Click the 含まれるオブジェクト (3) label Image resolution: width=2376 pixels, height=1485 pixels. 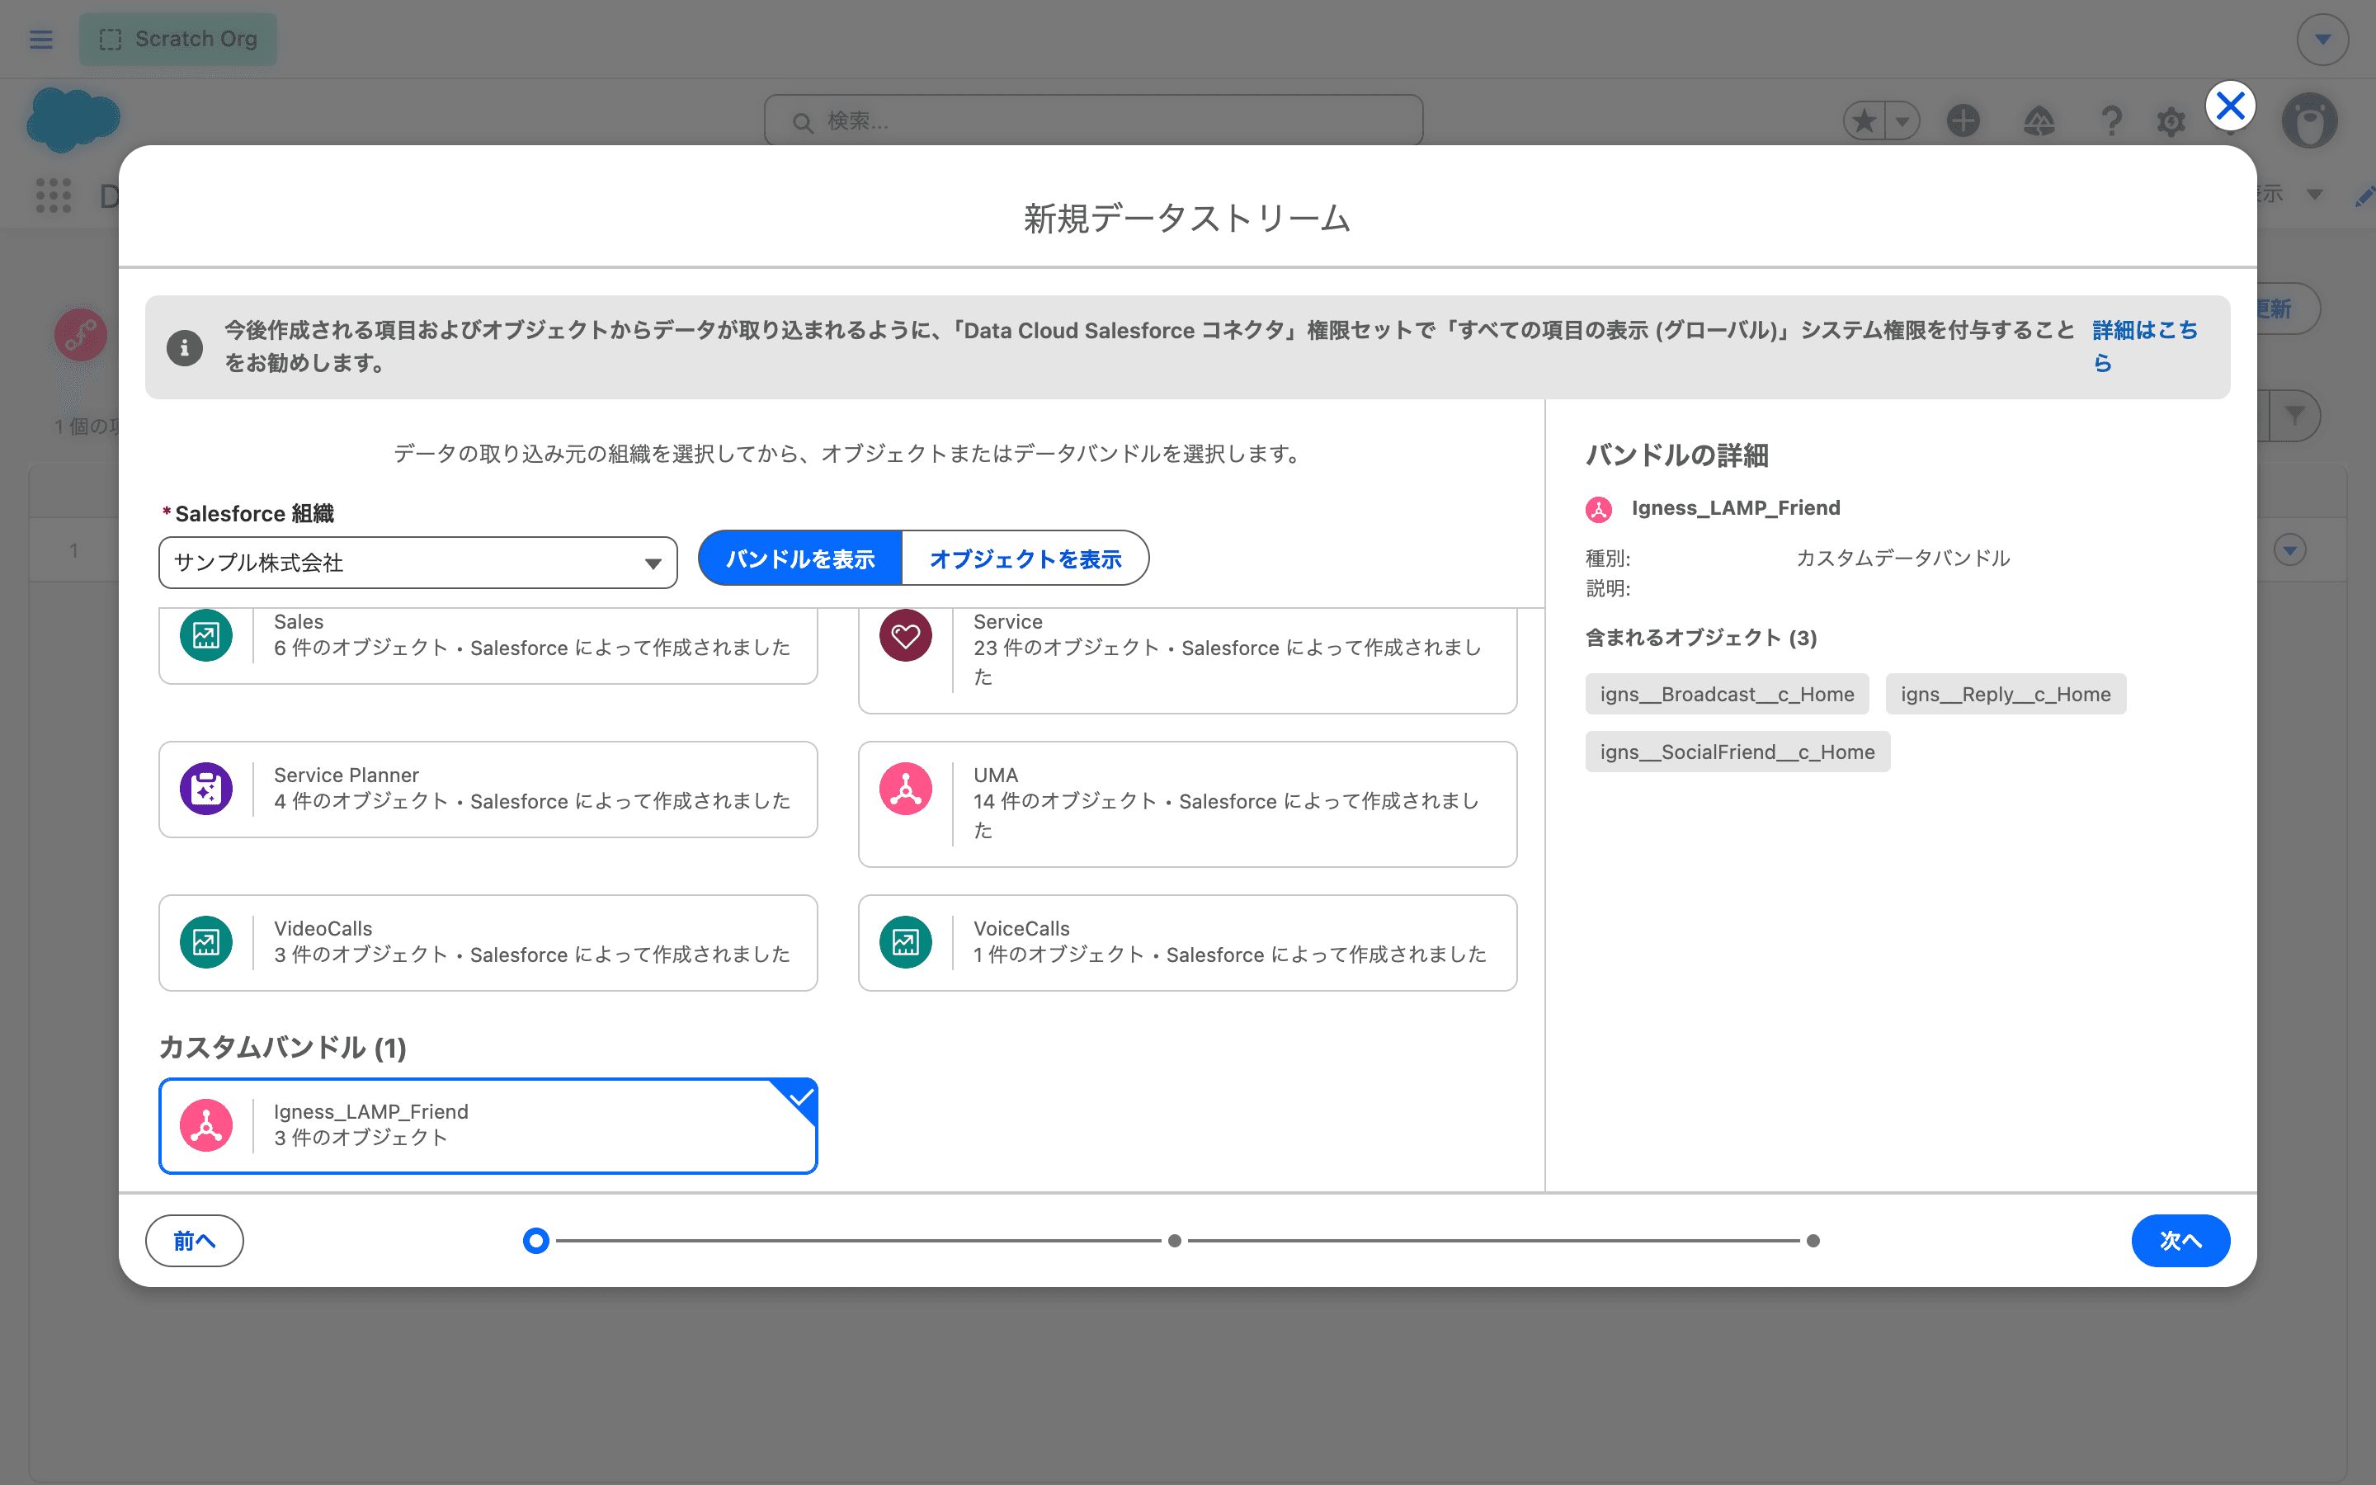pyautogui.click(x=1700, y=639)
